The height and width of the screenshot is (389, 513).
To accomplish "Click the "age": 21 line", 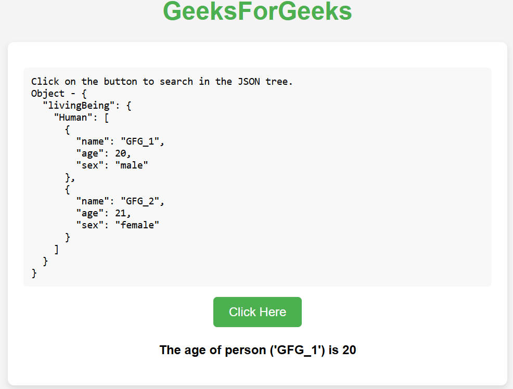I will click(x=104, y=213).
